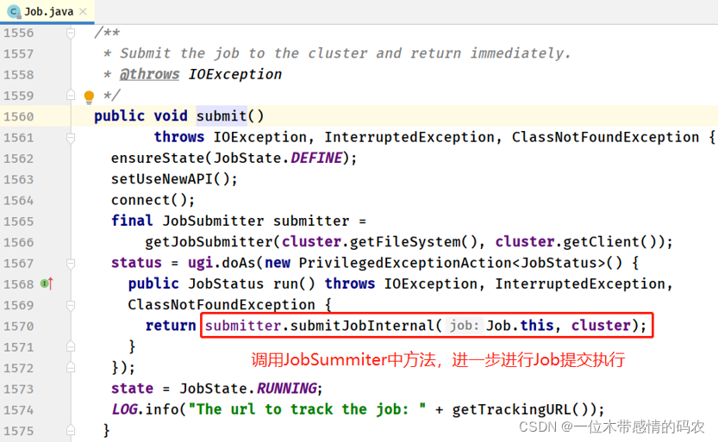Fold the anonymous class at line 1567

click(x=72, y=263)
